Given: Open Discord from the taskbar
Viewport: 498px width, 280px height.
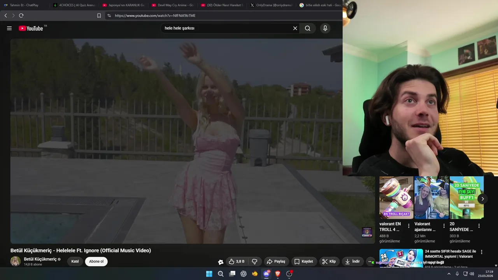Looking at the screenshot, I should (x=267, y=274).
